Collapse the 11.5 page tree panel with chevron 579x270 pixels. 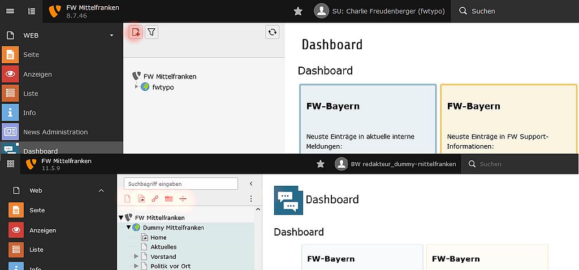(x=251, y=184)
